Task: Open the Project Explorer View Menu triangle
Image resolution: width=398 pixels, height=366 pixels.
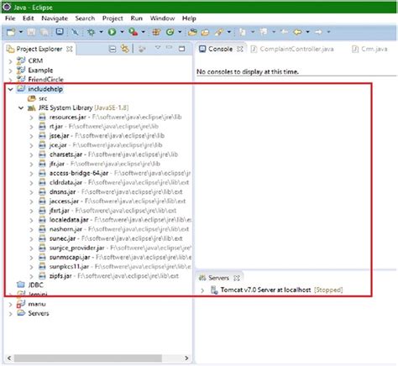Action: coord(158,48)
